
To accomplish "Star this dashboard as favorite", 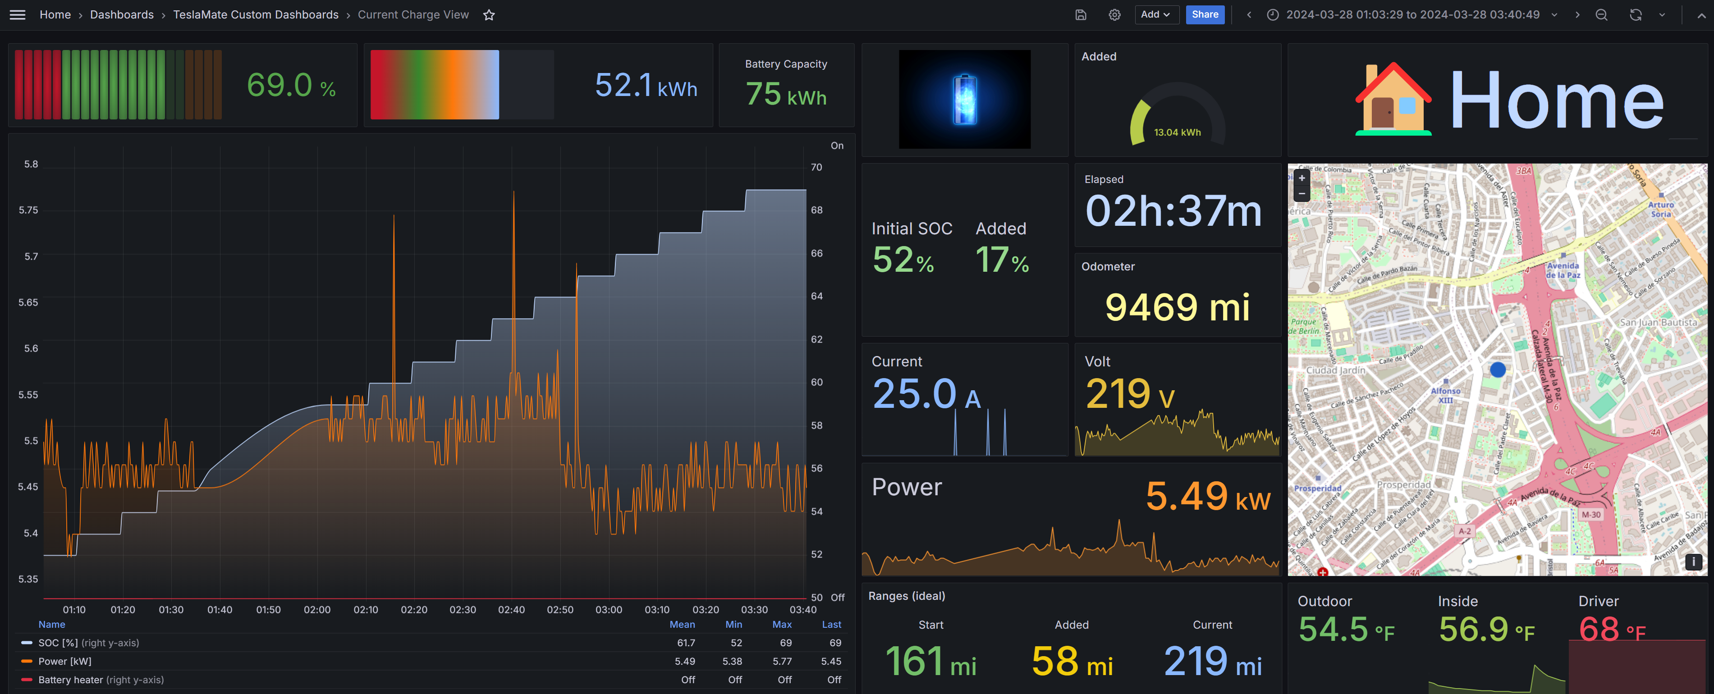I will 489,14.
